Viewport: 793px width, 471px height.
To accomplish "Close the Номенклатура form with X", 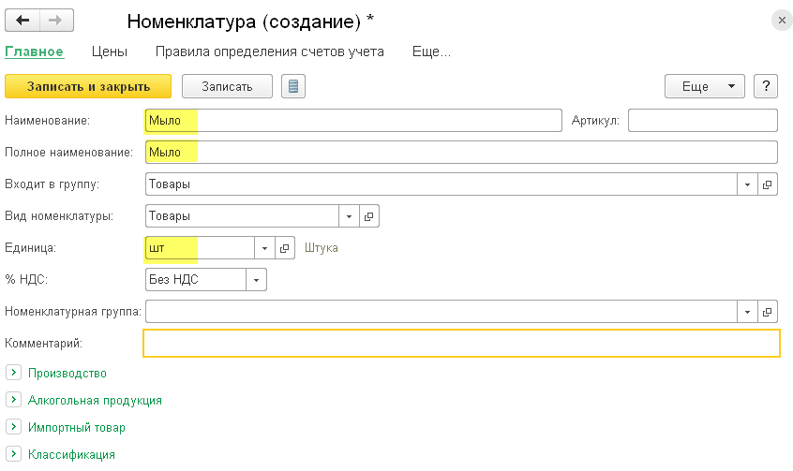I will point(779,20).
